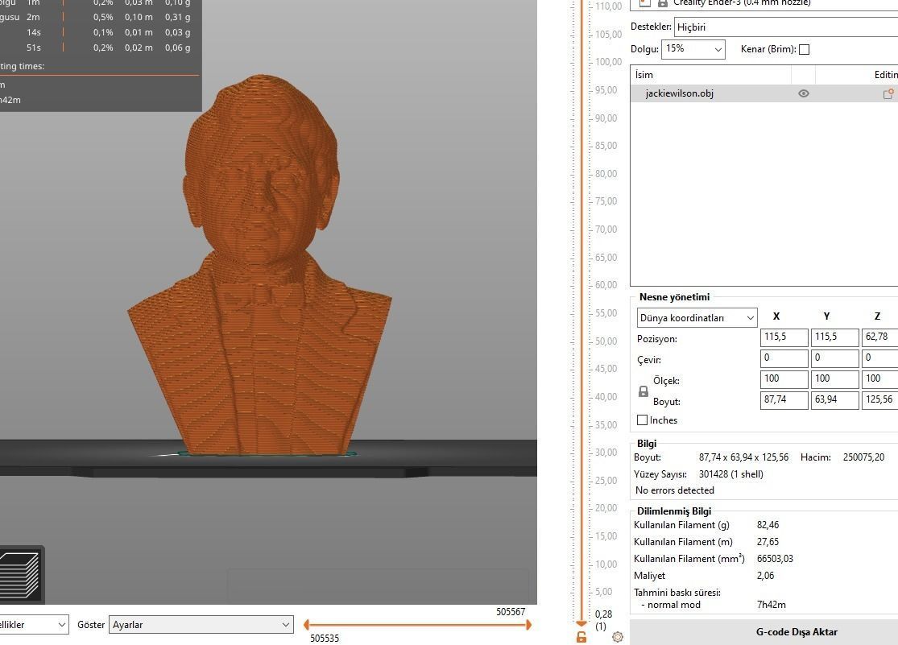898x645 pixels.
Task: Click the move slider start value 505535
Action: [x=325, y=638]
